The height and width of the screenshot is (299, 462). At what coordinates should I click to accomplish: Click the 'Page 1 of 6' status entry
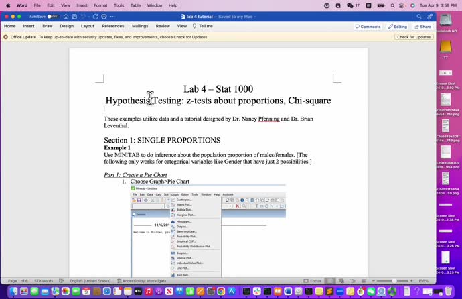[17, 281]
